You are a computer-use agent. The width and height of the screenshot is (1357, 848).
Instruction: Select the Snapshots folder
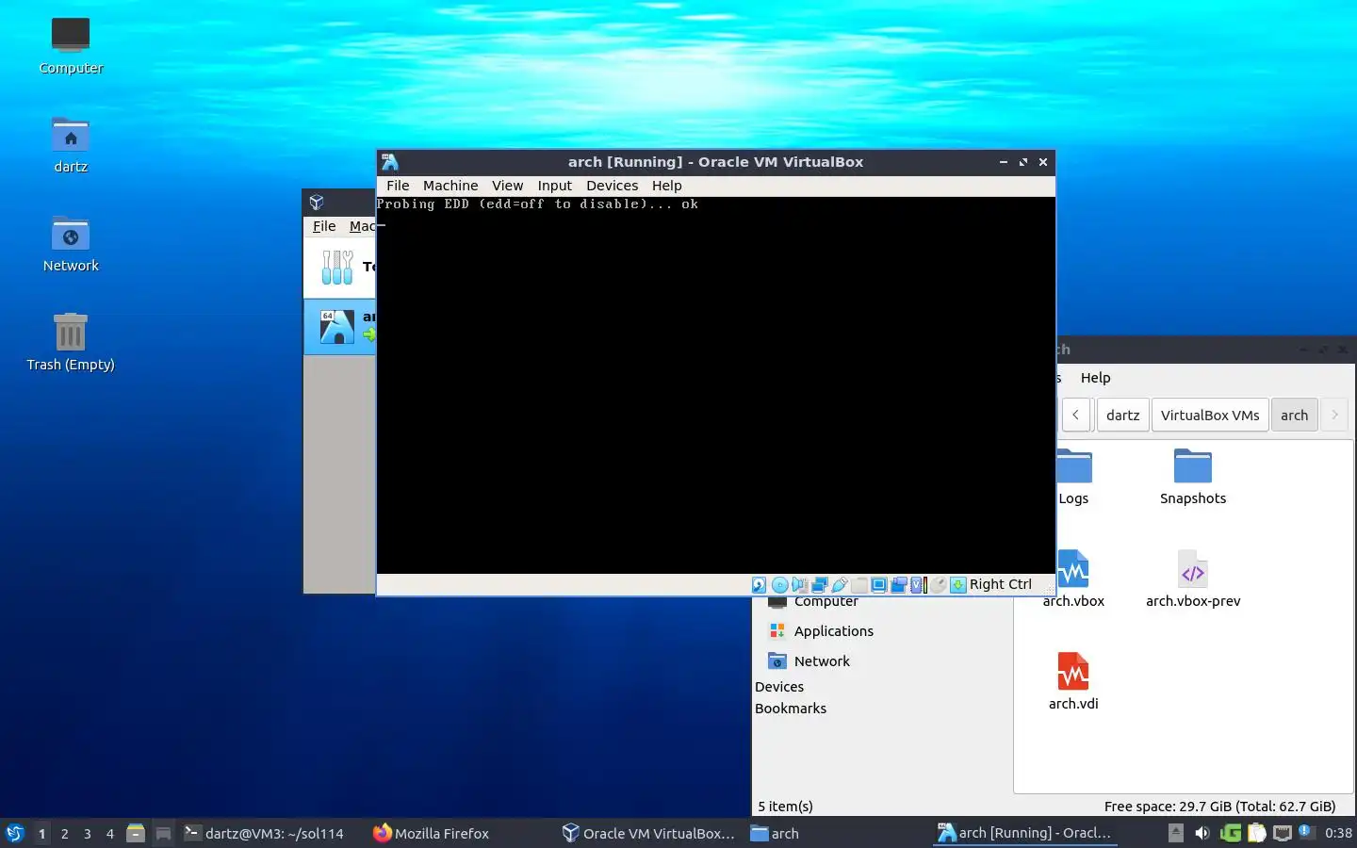1193,478
